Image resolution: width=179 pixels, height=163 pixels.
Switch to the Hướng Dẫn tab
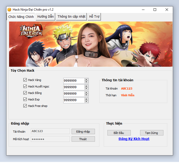tap(45, 17)
